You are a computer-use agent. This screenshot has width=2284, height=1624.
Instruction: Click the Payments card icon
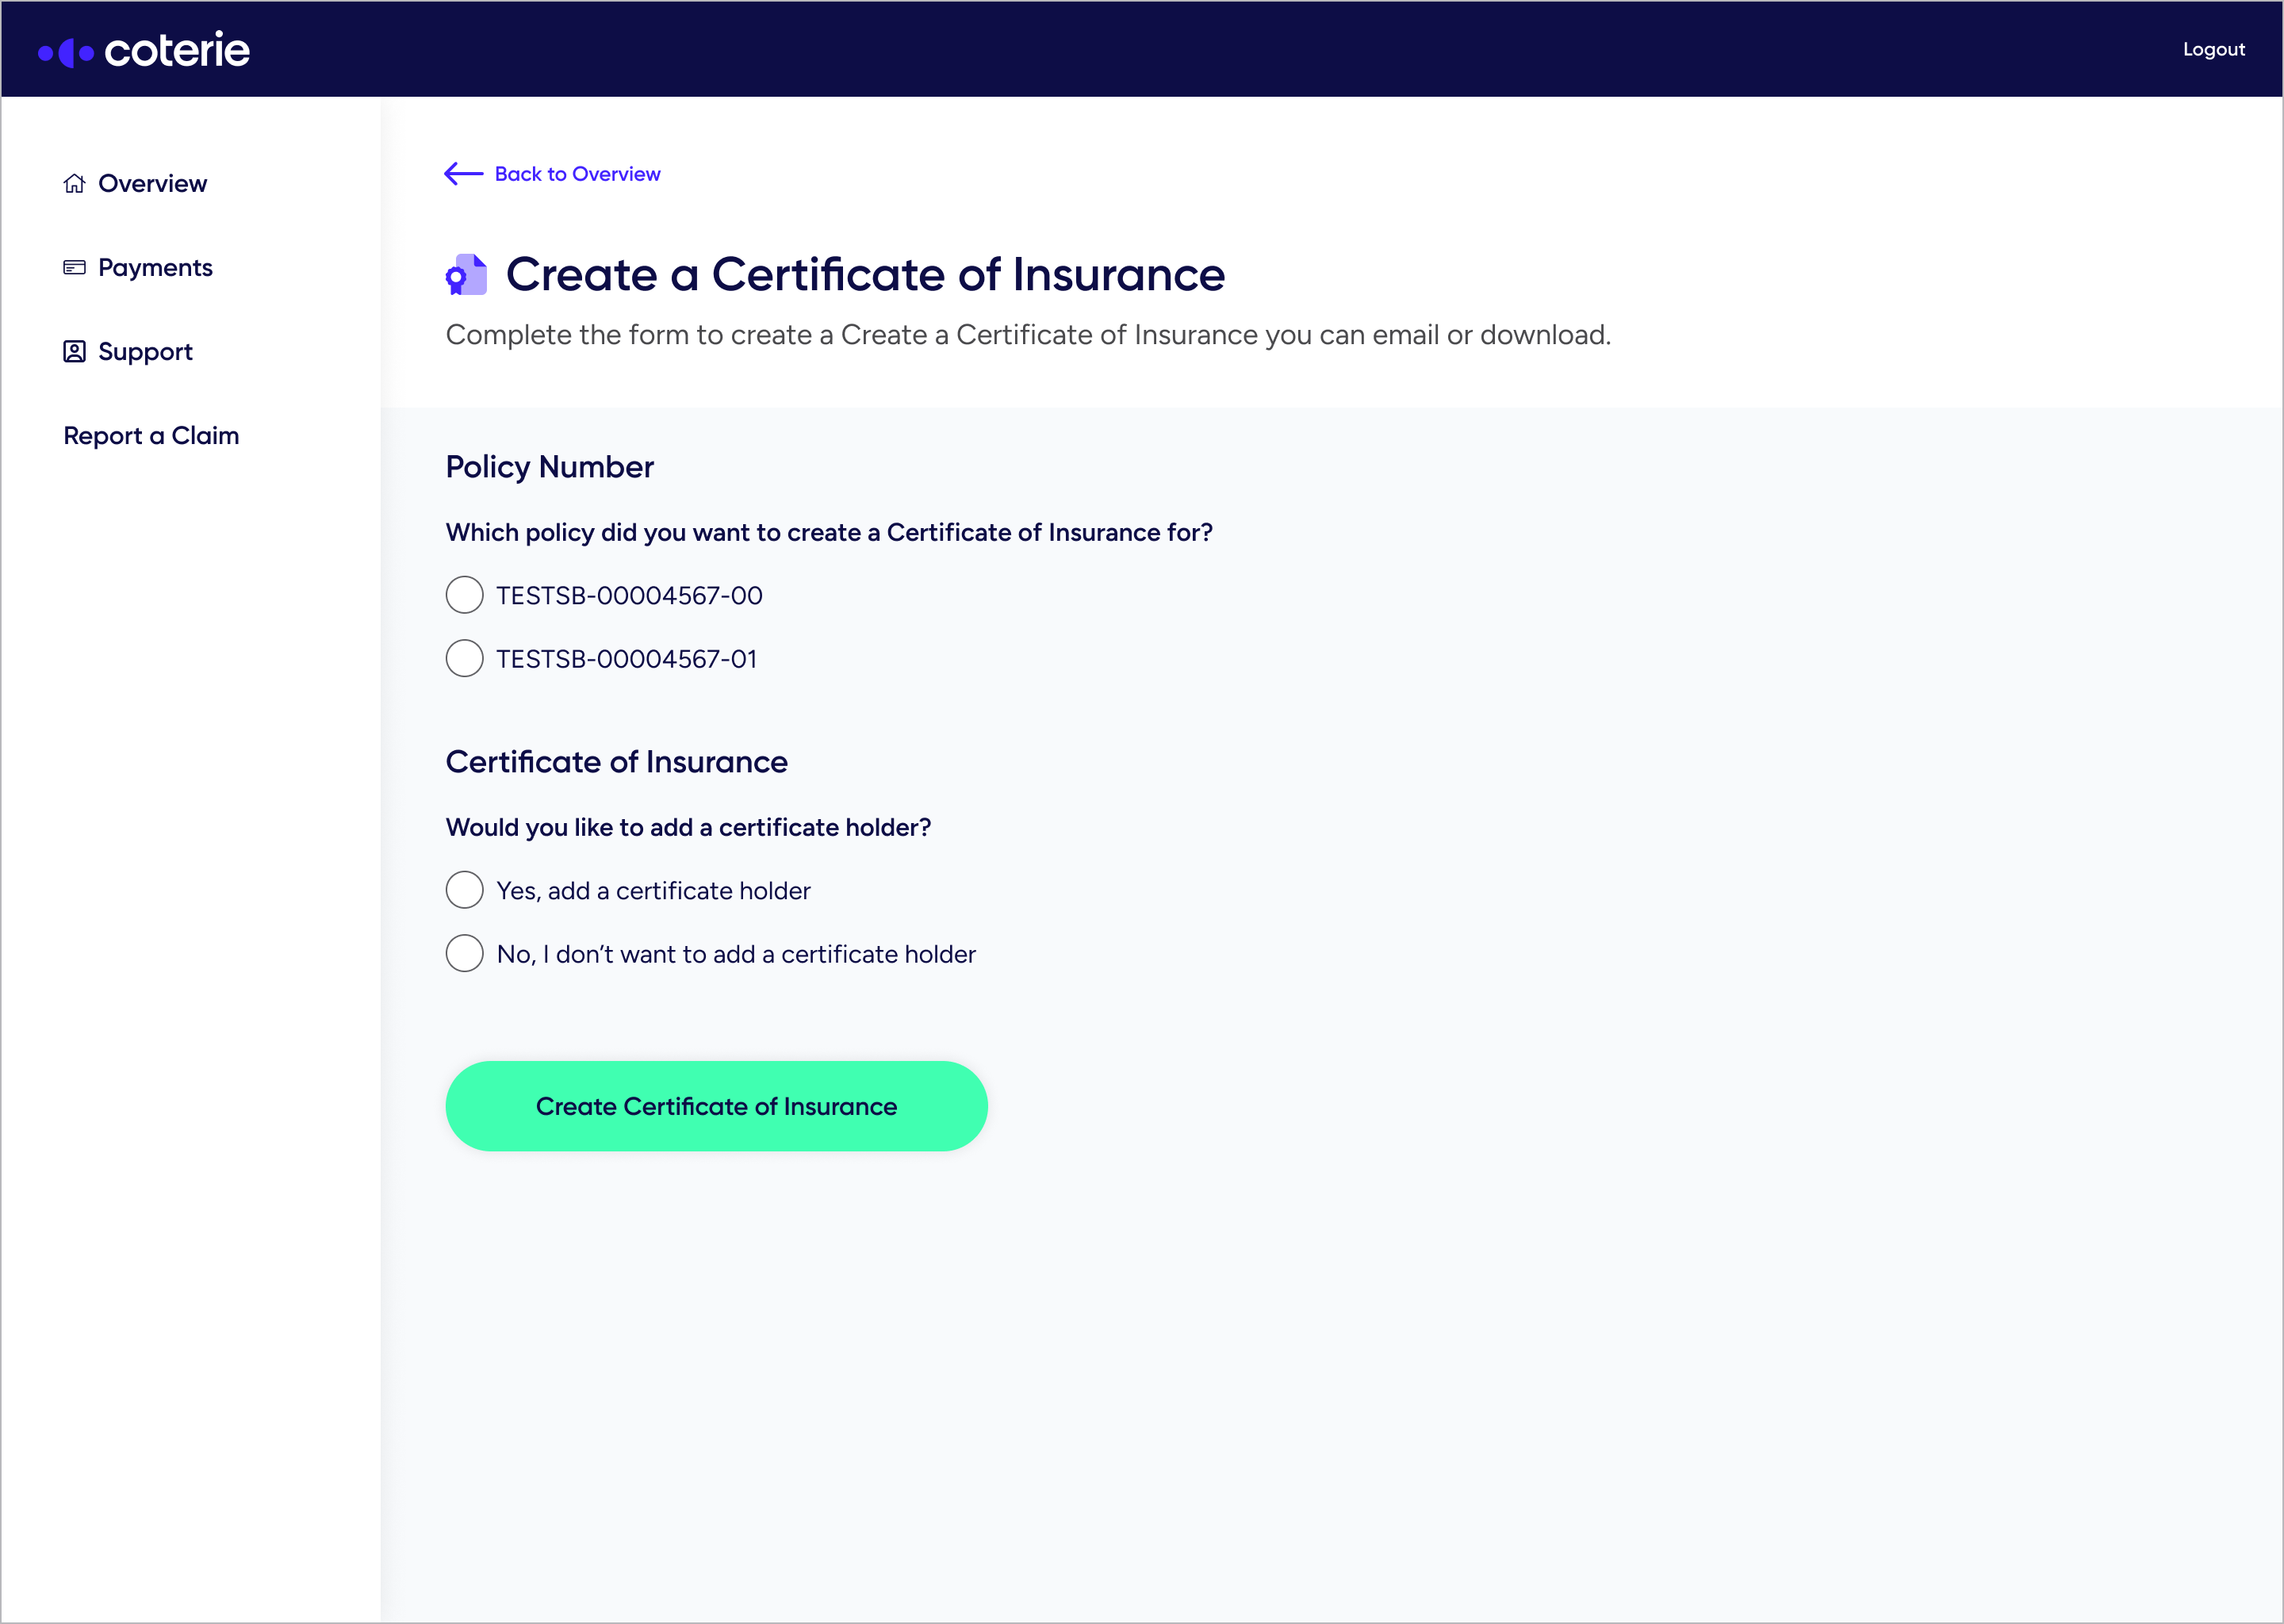(x=74, y=268)
